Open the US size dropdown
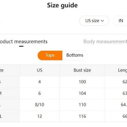127x127 pixels. (94, 21)
